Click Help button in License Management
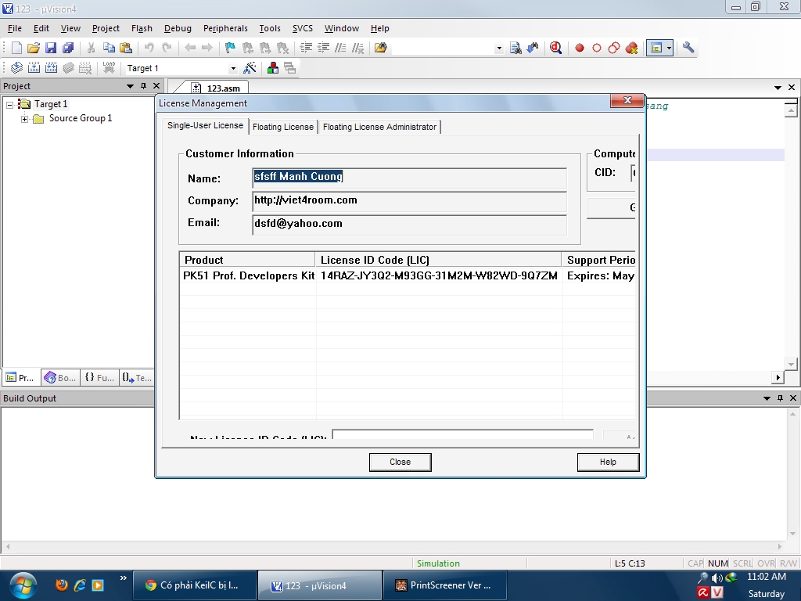 [x=608, y=462]
